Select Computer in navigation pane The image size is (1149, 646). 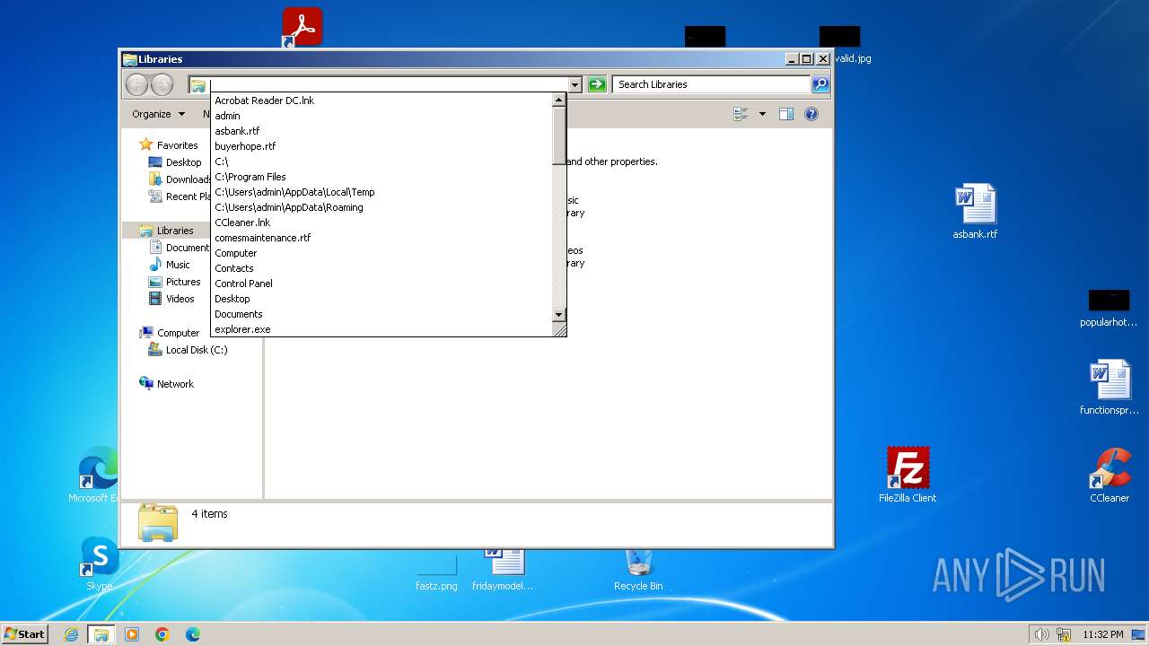pos(178,333)
